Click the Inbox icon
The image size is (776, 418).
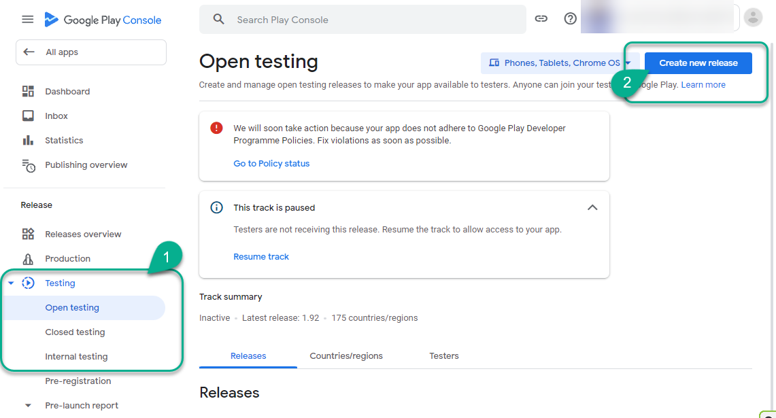coord(28,116)
